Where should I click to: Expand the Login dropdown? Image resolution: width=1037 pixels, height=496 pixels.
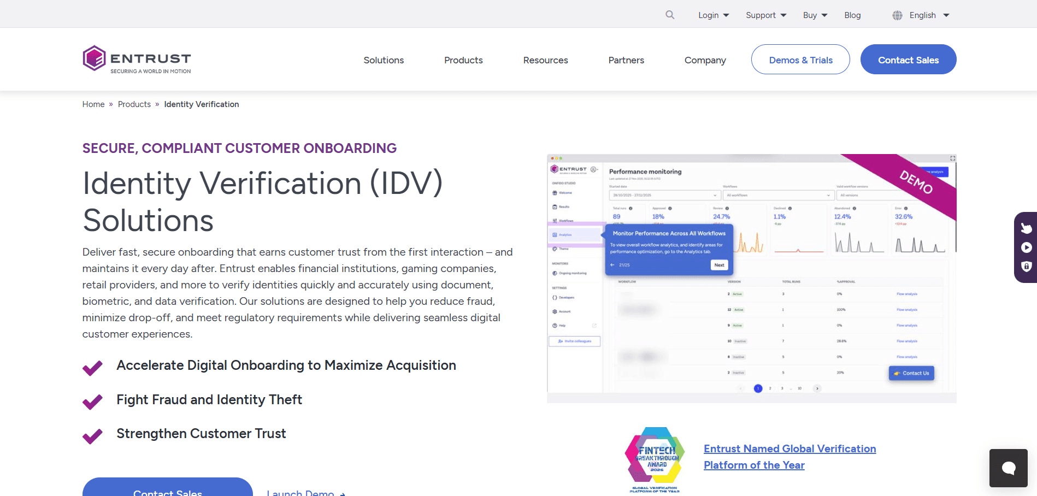(x=714, y=15)
